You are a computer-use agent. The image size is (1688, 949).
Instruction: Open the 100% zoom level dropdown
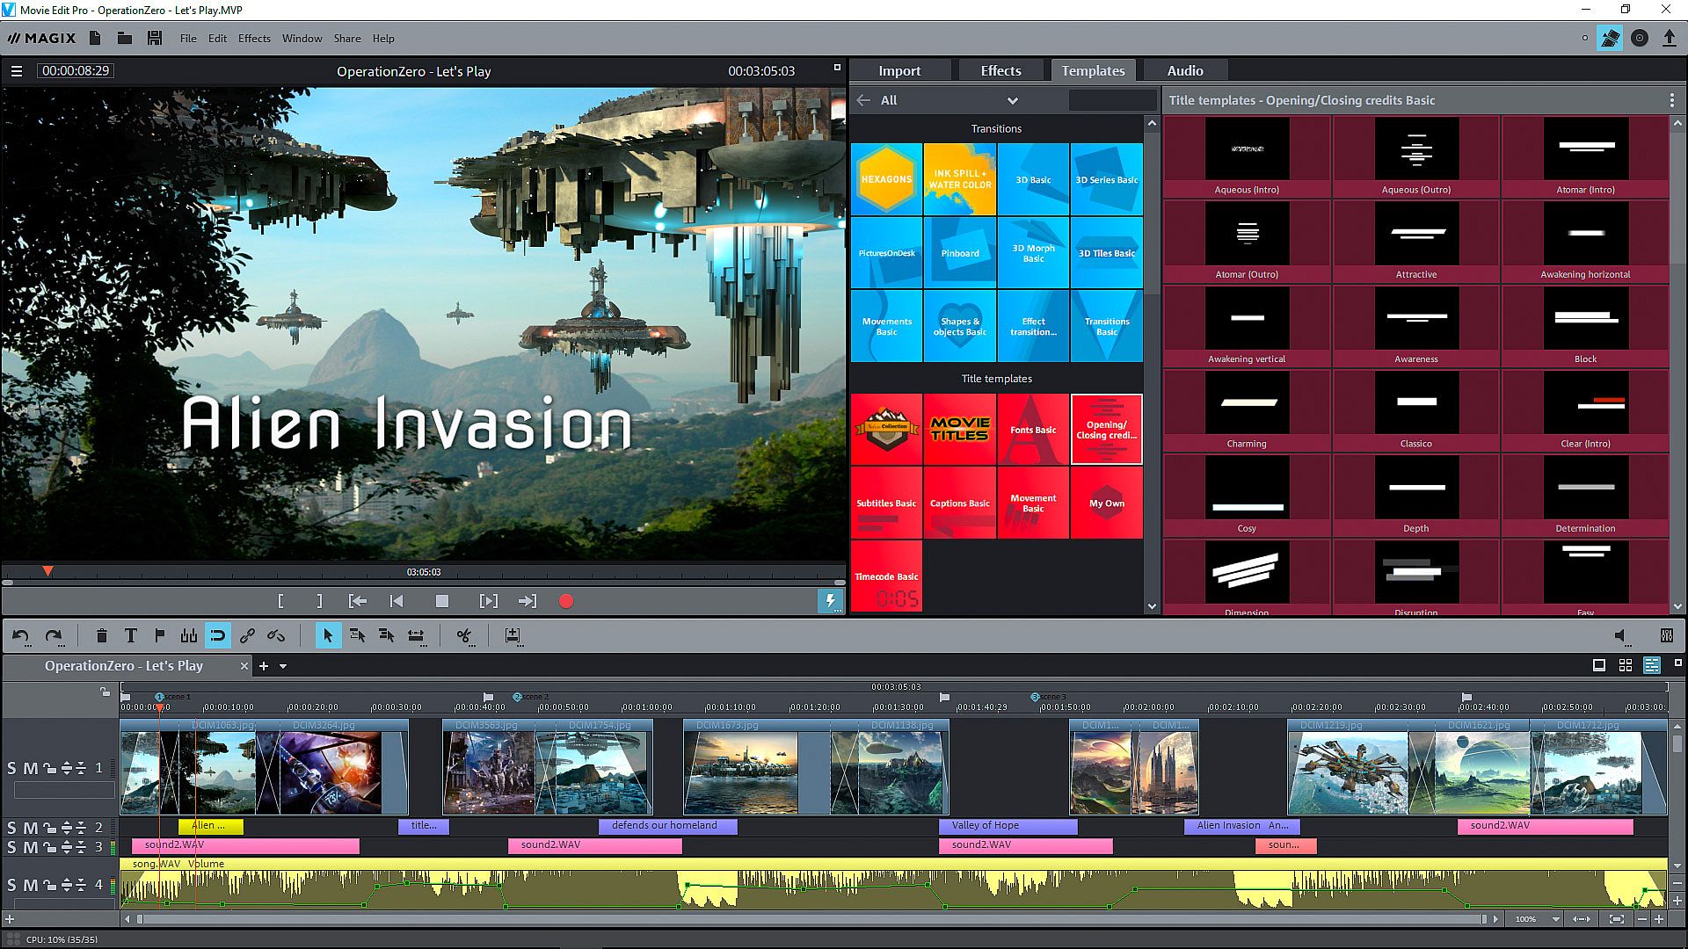[x=1555, y=919]
